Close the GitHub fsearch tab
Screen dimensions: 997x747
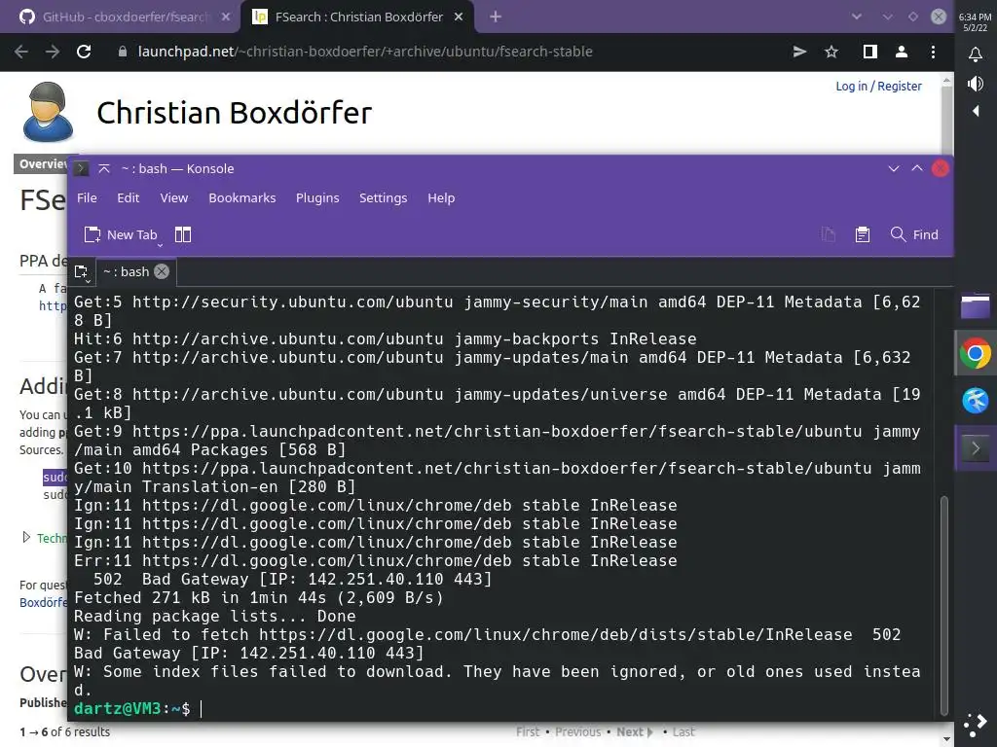point(226,18)
